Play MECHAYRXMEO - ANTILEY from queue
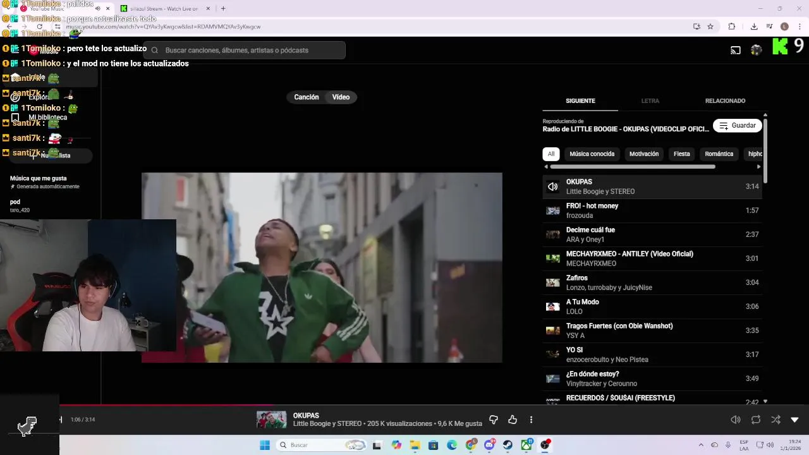 click(652, 258)
